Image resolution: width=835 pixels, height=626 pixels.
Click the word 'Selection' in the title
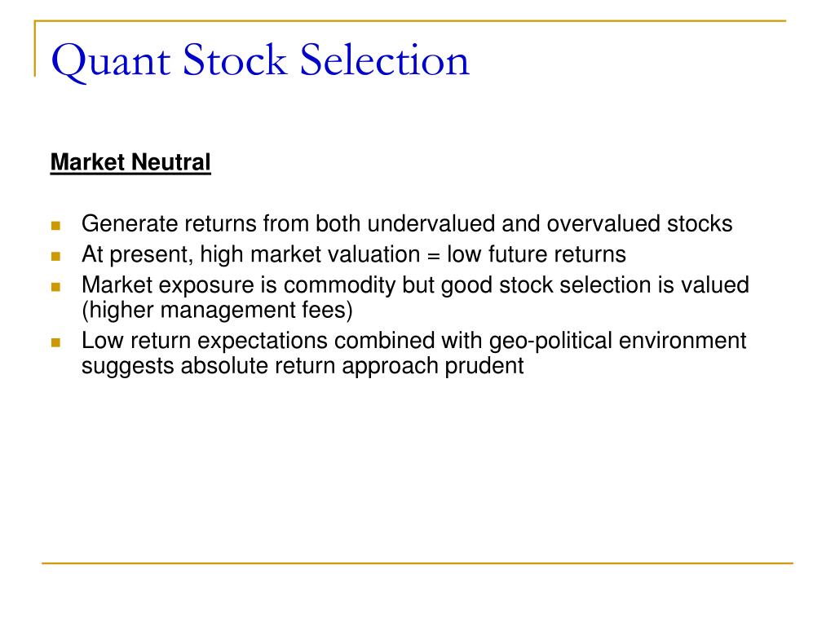(x=385, y=60)
